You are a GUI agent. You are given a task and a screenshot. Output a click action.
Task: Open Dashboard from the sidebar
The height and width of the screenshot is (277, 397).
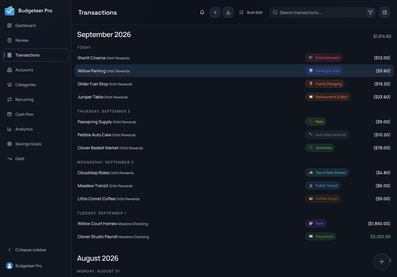pos(36,25)
